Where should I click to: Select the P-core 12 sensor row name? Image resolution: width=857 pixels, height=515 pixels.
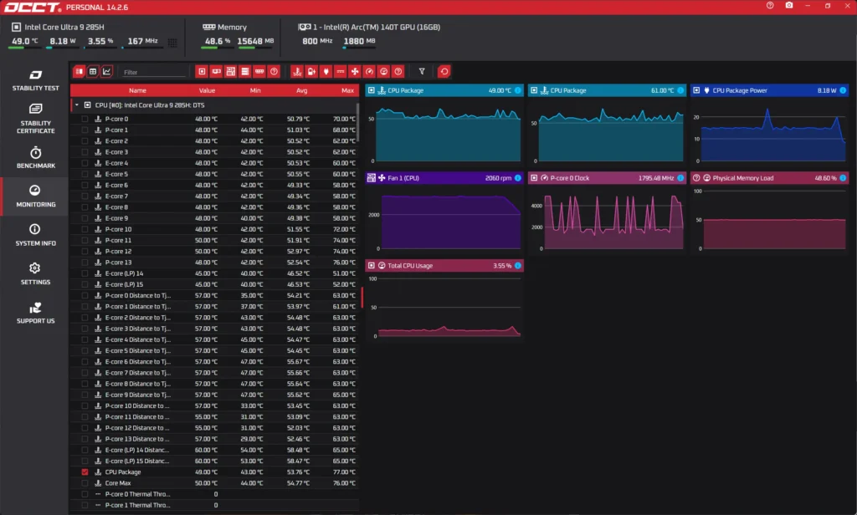118,252
